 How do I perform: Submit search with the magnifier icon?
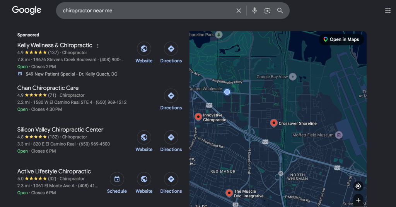click(x=280, y=10)
